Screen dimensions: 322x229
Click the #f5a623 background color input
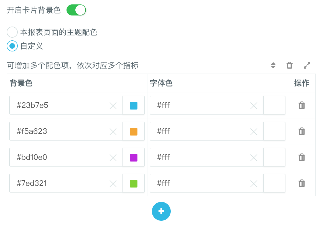[x=66, y=131]
